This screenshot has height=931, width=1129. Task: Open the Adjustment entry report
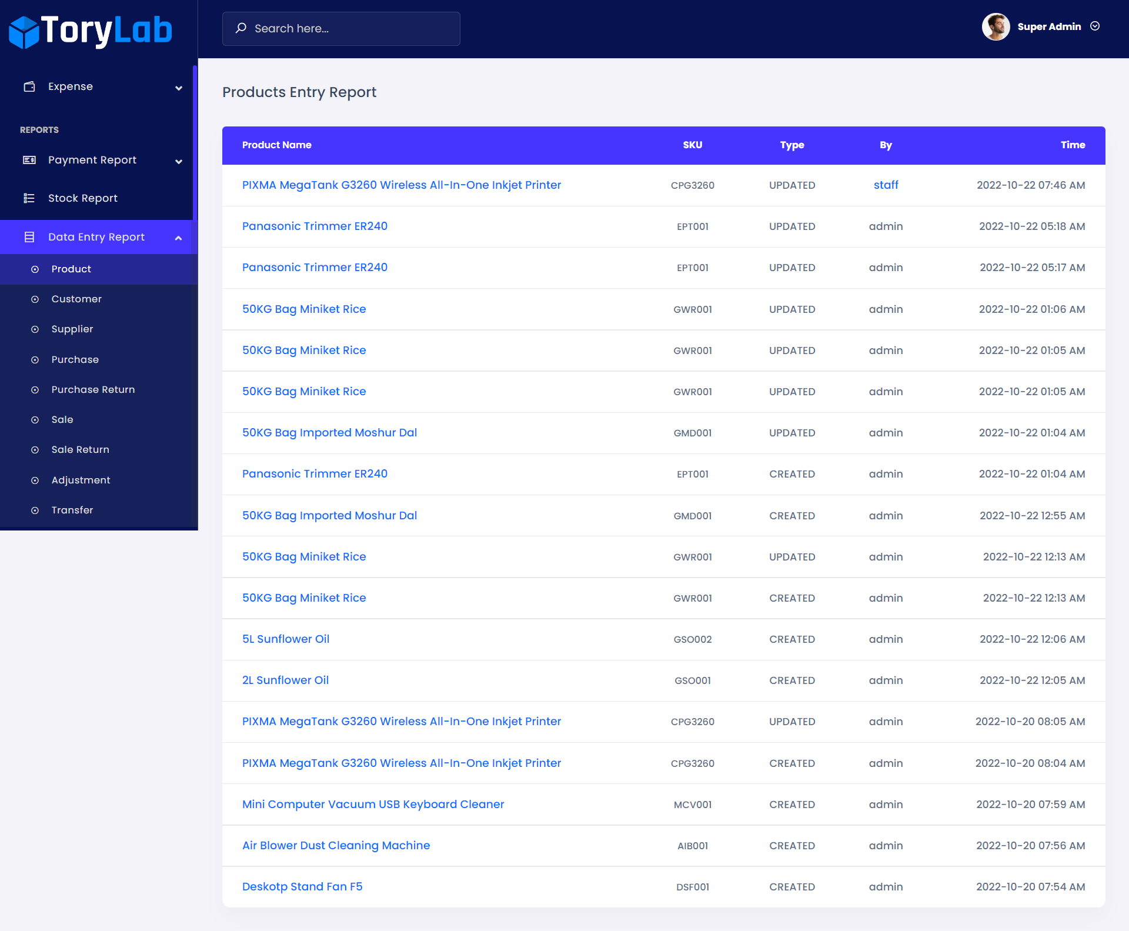point(81,480)
